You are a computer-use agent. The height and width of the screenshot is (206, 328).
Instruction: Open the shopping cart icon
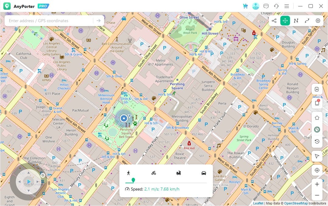(x=245, y=6)
